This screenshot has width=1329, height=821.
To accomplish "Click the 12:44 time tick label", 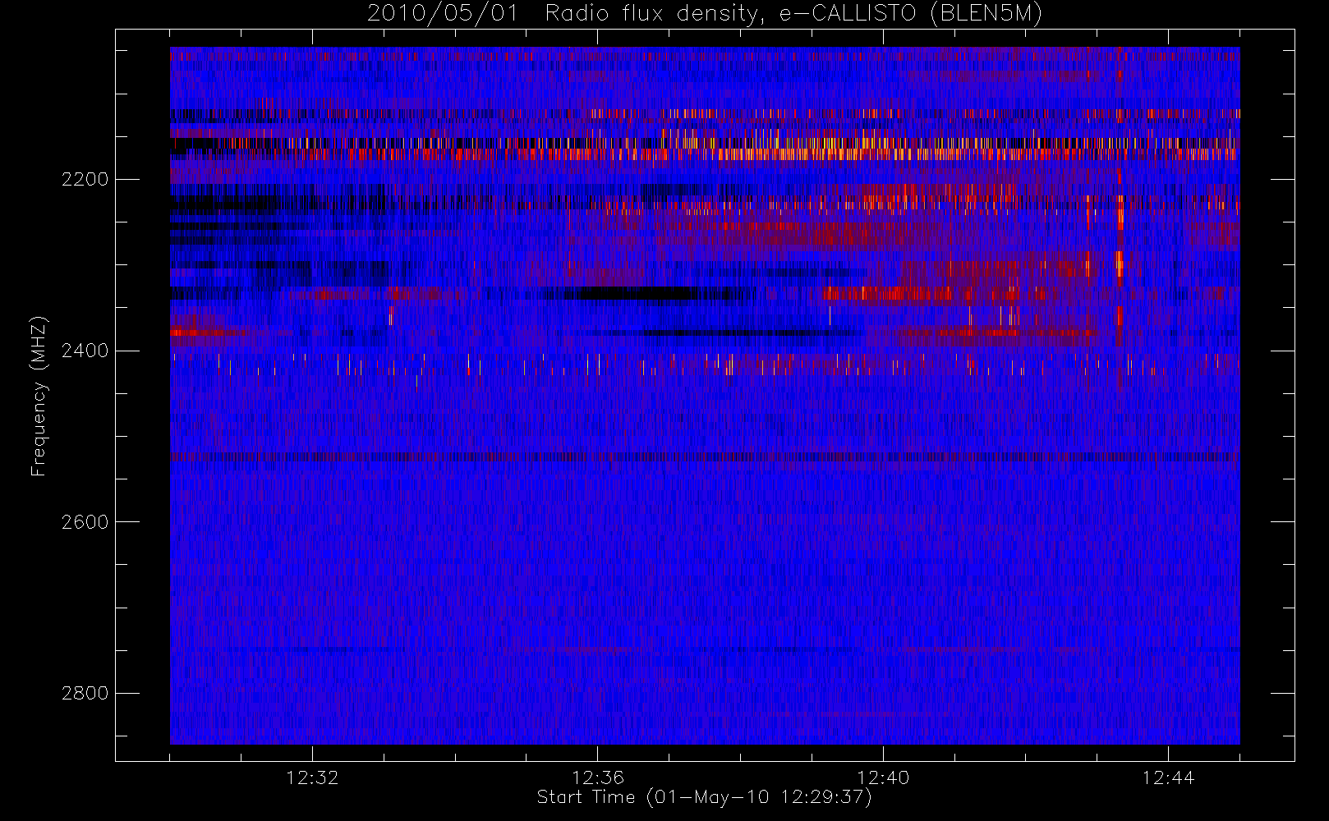I will [x=1168, y=777].
